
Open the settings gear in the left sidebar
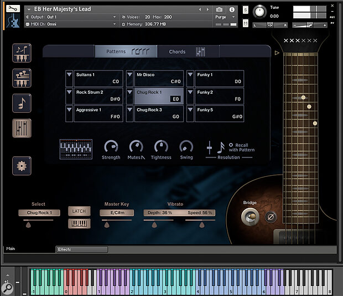tap(22, 165)
